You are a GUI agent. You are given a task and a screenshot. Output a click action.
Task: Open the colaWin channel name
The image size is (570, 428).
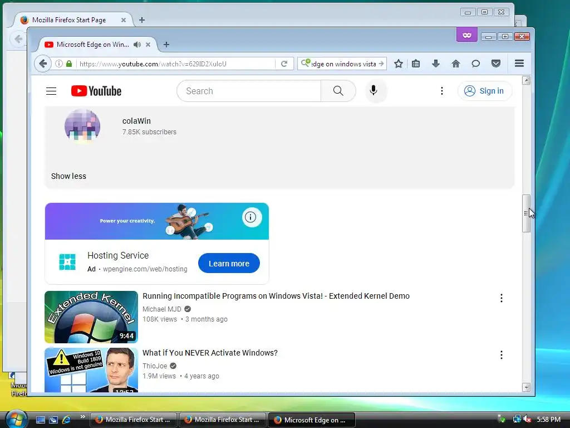[x=136, y=121]
